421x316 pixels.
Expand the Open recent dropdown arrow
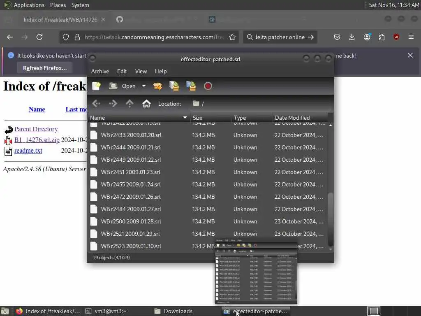[144, 86]
